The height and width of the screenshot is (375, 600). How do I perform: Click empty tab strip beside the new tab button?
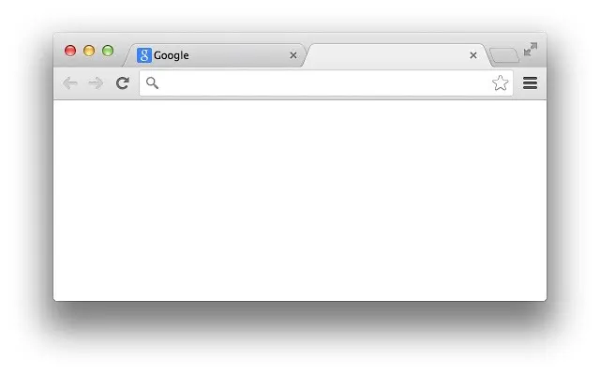[522, 62]
